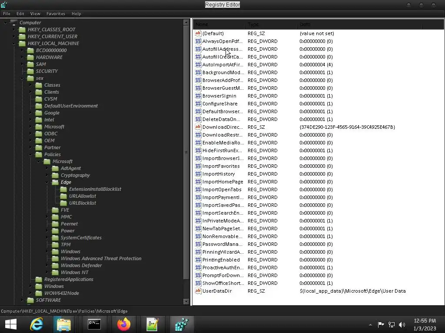
Task: Expand the BCD00000000 key
Action: [22, 50]
